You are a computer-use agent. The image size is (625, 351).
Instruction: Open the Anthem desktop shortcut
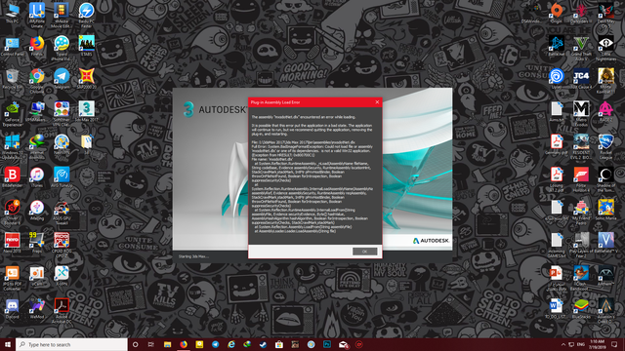coord(605,276)
